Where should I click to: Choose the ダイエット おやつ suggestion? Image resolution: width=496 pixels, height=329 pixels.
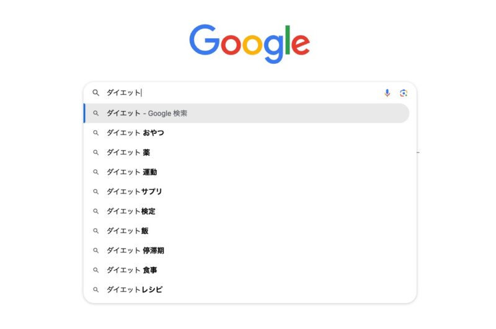coord(246,133)
